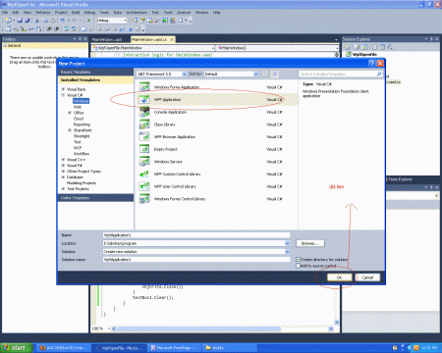The width and height of the screenshot is (442, 353).
Task: Expand the SharePoint tree node
Action: pos(70,130)
